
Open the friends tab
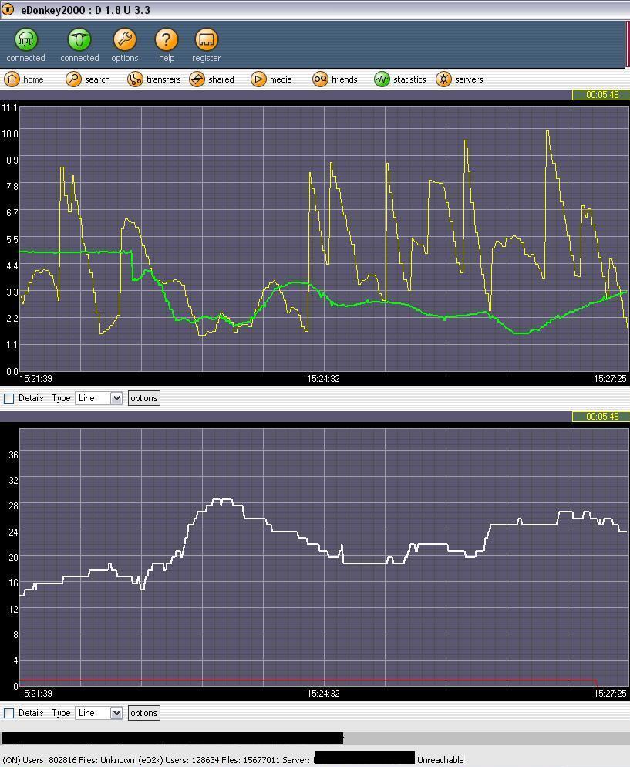click(335, 79)
